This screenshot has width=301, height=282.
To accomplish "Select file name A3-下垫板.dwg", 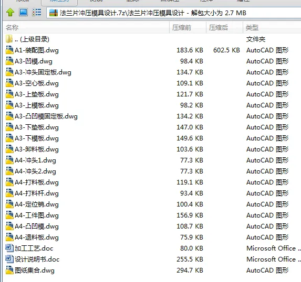I will (x=37, y=127).
